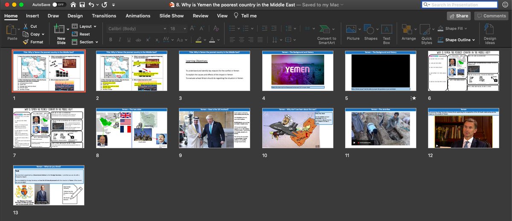Image resolution: width=512 pixels, height=221 pixels.
Task: Click the Bold formatting button
Action: click(110, 40)
